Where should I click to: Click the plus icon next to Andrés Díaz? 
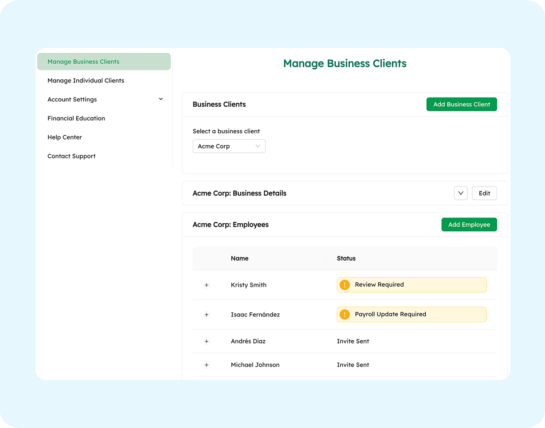tap(206, 341)
